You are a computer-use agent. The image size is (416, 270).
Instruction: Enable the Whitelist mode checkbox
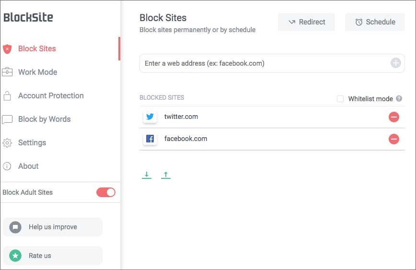pos(340,99)
